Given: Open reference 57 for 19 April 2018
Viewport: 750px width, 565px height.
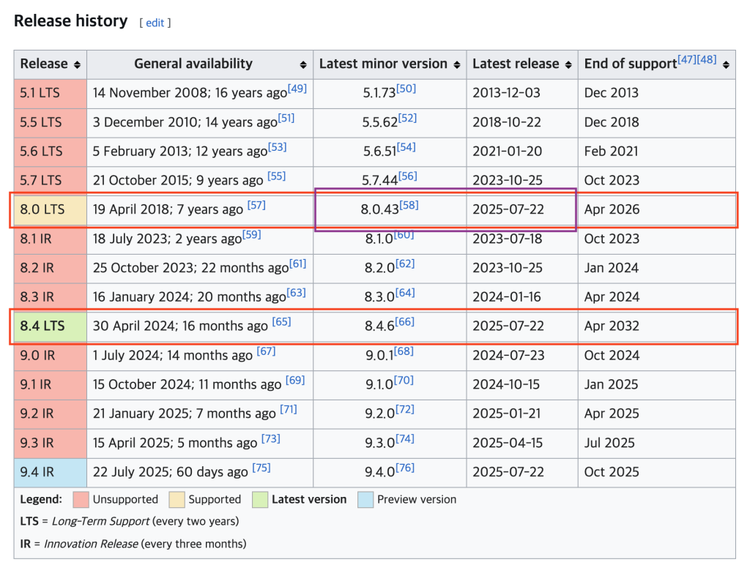Looking at the screenshot, I should (256, 205).
